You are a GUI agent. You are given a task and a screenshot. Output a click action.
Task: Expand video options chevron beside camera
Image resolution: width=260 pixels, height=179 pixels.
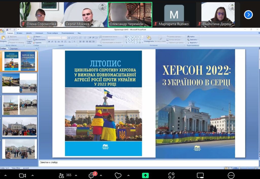pyautogui.click(x=32, y=175)
